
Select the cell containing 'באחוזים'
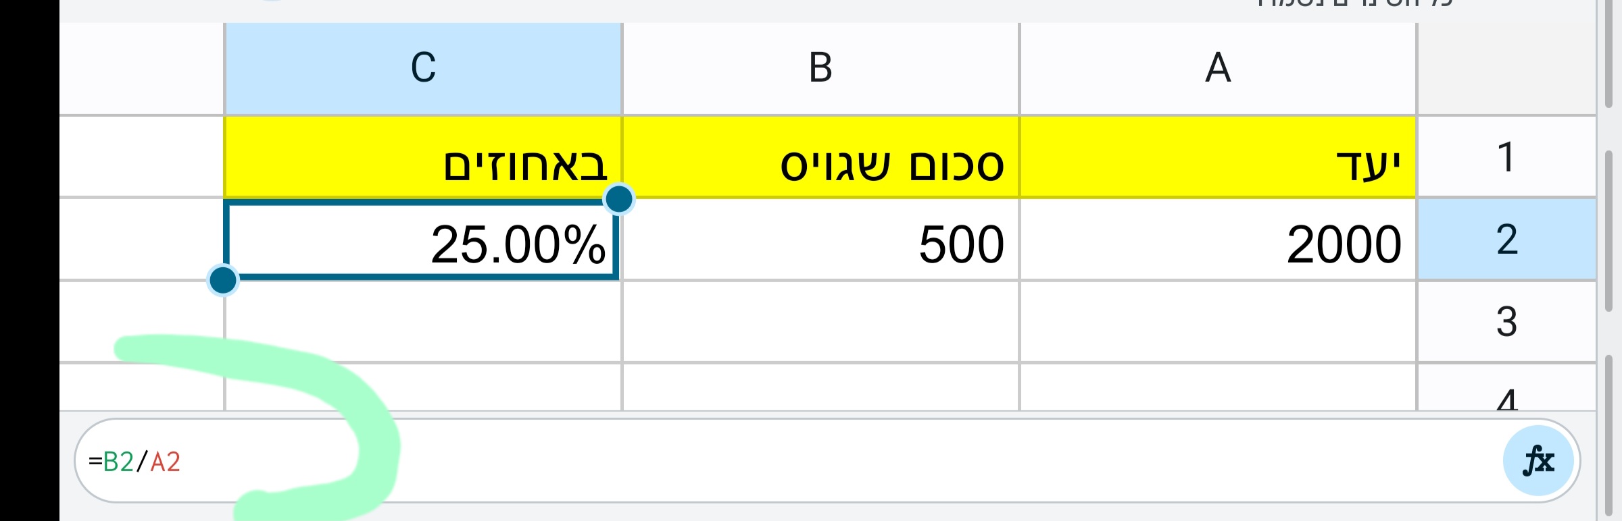coord(422,155)
